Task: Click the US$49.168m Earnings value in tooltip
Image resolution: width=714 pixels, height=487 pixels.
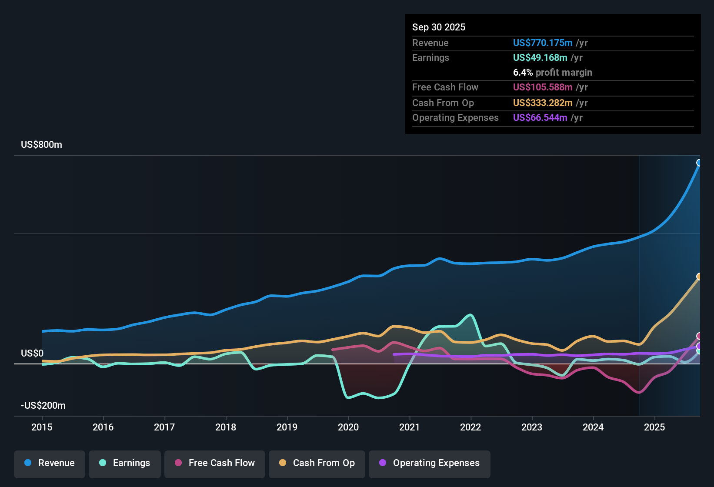Action: coord(540,57)
